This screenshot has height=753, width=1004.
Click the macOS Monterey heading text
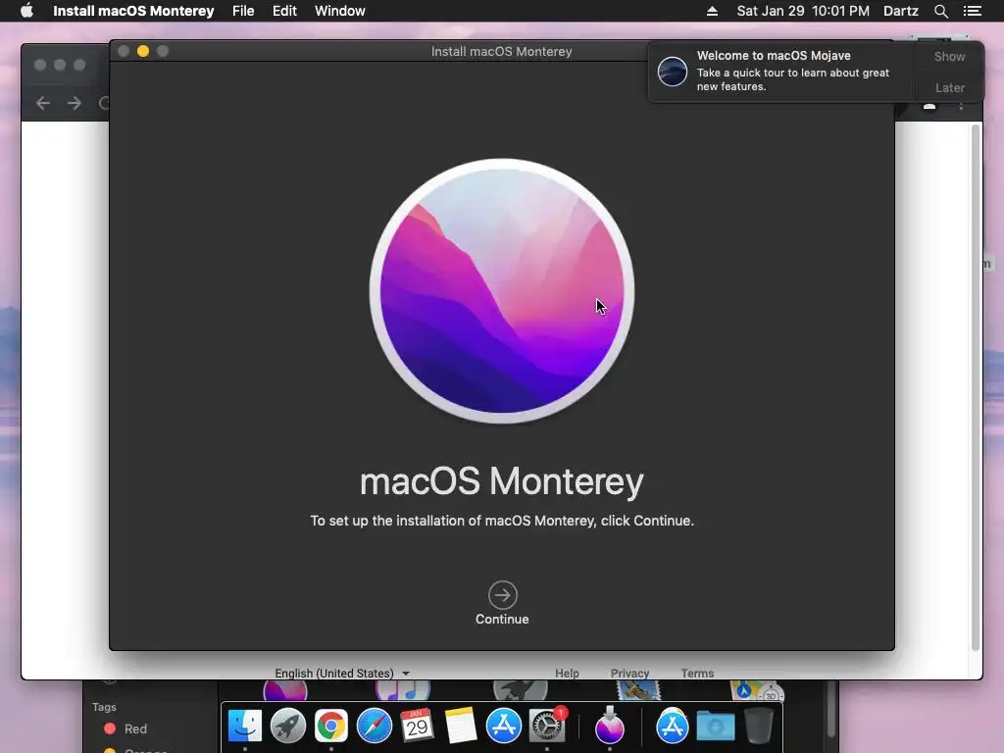coord(502,481)
